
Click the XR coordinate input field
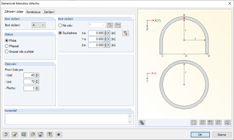coord(96,33)
